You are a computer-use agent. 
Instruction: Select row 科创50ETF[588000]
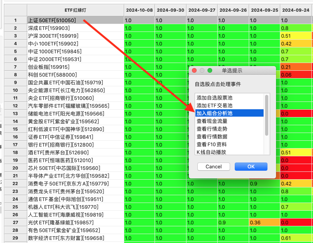76,75
